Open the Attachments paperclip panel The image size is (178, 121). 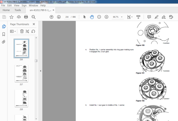[4, 42]
